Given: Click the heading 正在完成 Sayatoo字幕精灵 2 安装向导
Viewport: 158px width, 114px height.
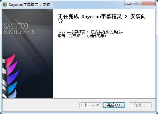Looking at the screenshot, I should coord(102,19).
